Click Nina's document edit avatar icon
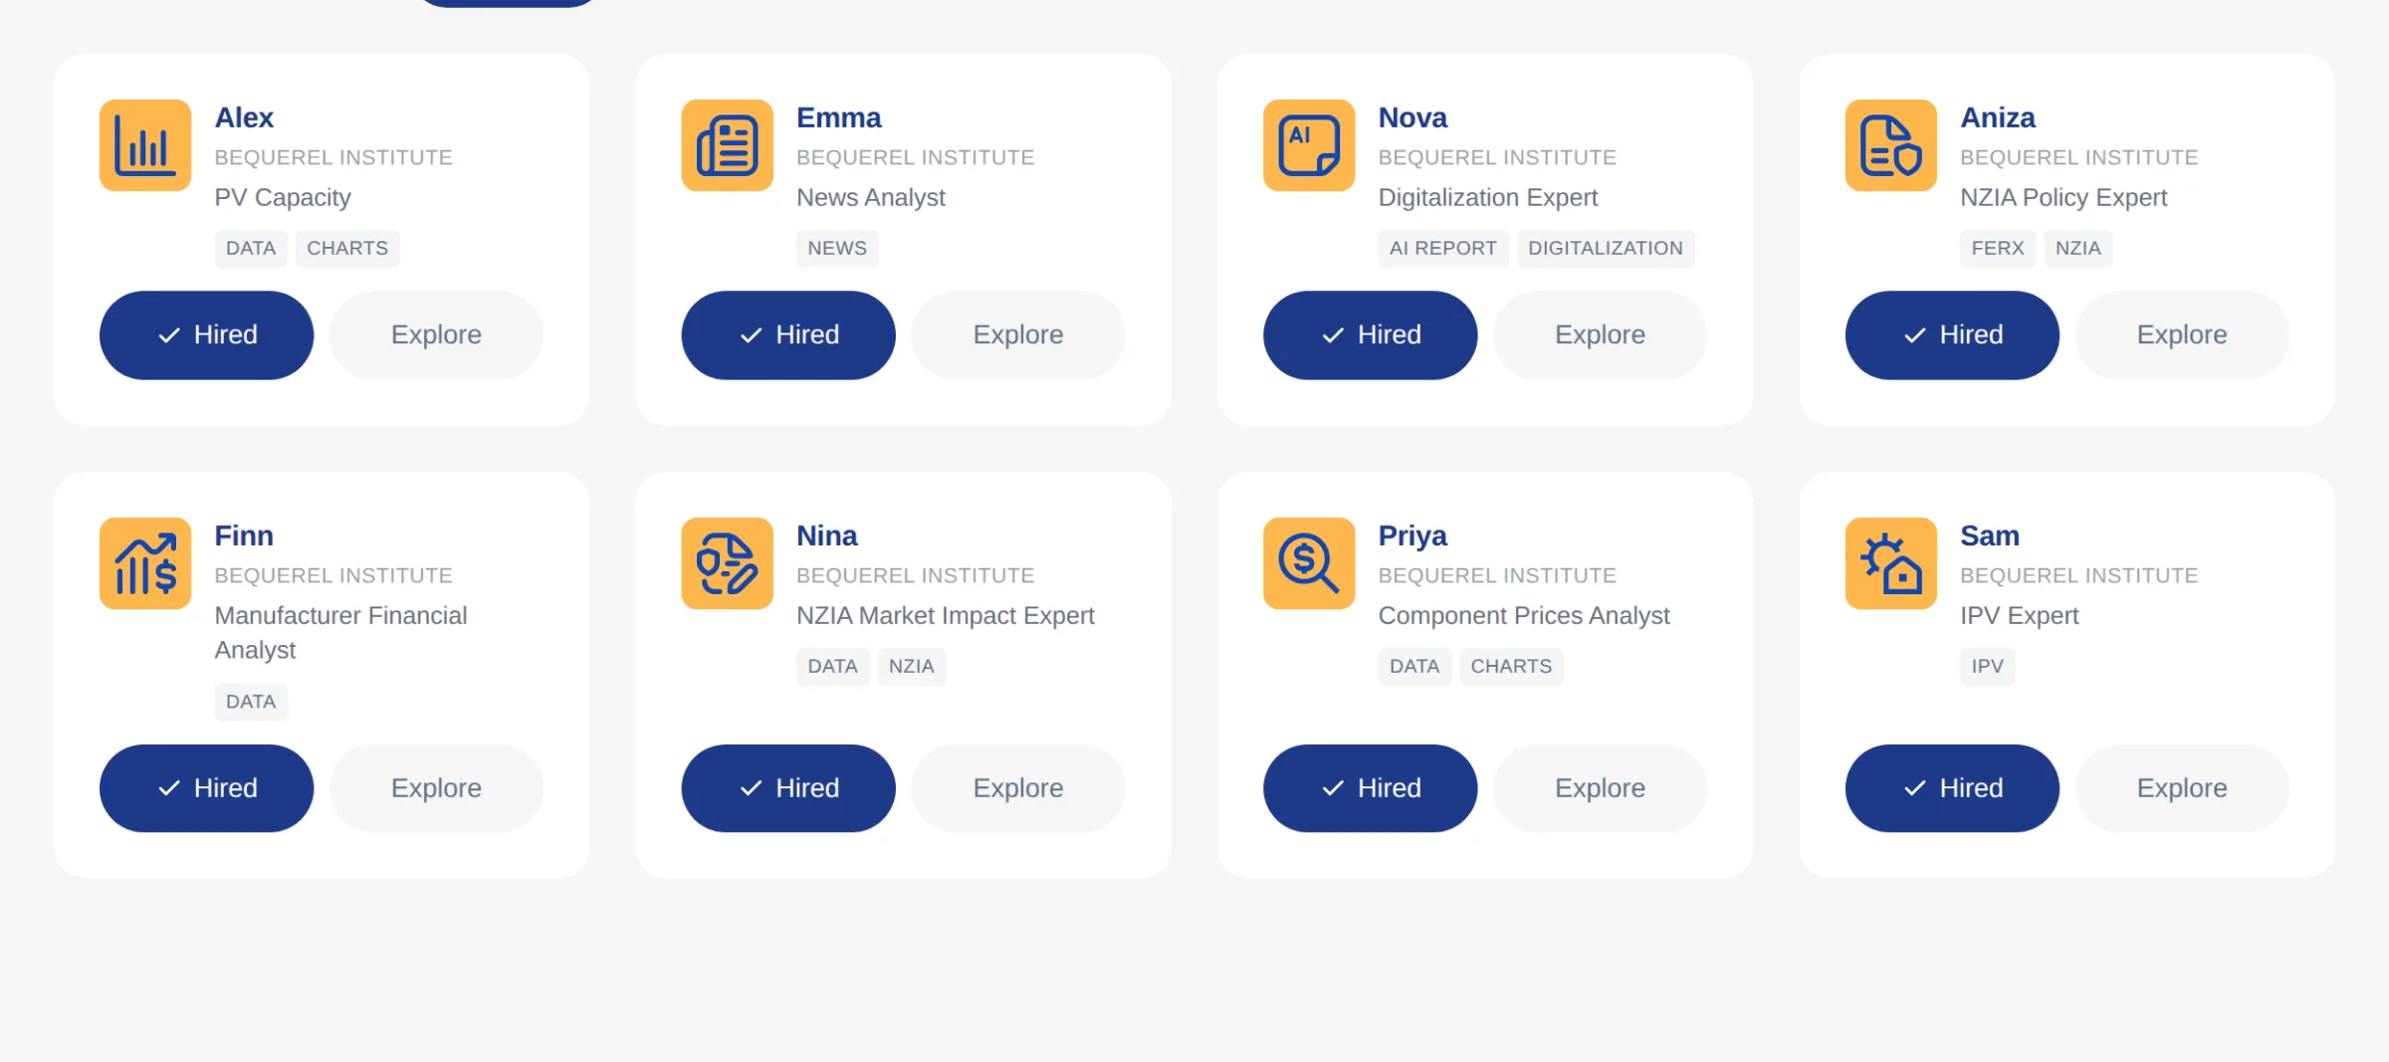 click(x=727, y=563)
